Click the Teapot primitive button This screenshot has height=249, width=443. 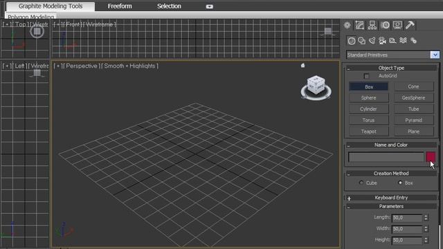click(369, 131)
